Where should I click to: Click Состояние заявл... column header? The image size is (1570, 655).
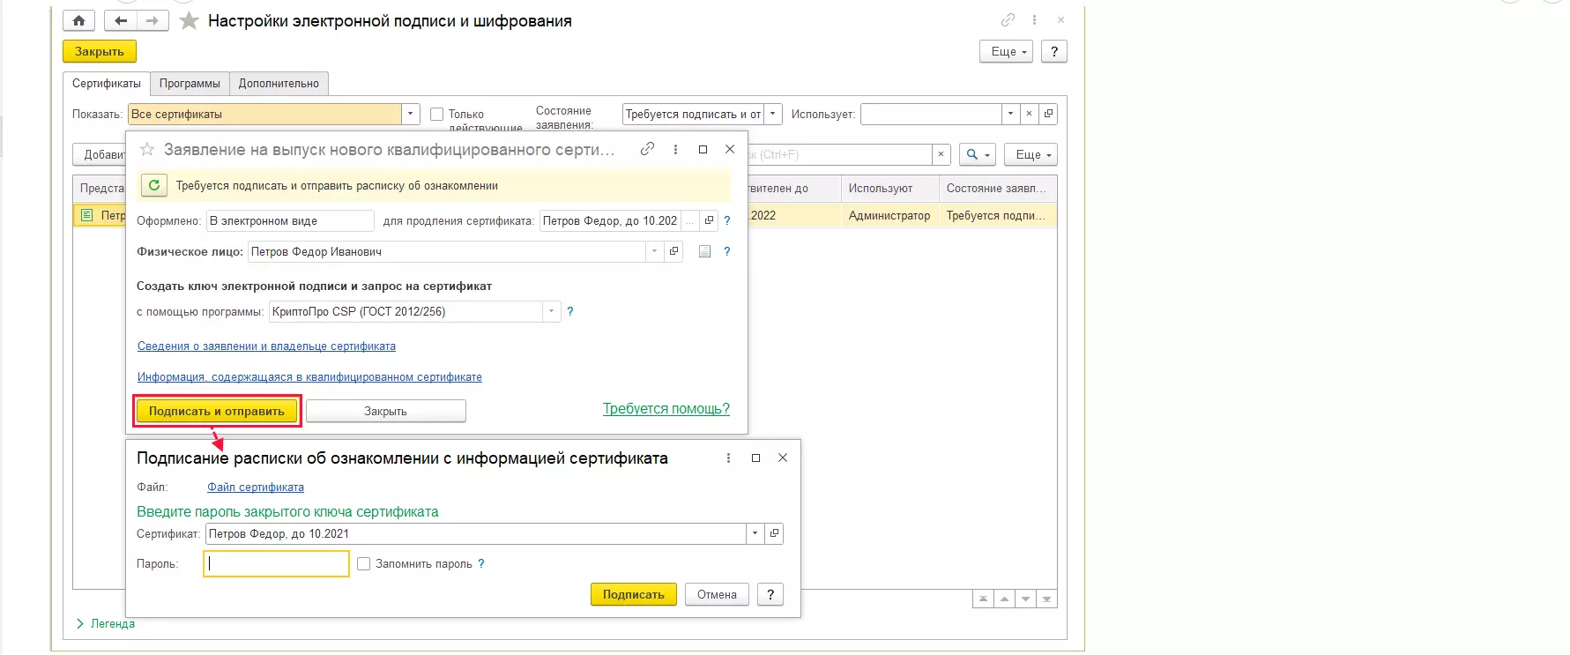(x=997, y=188)
